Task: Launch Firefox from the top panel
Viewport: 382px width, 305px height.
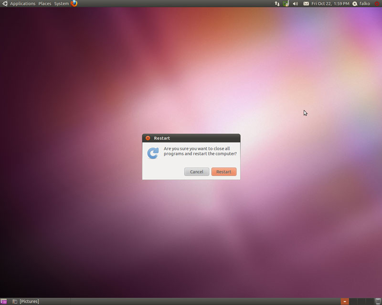Action: [74, 3]
